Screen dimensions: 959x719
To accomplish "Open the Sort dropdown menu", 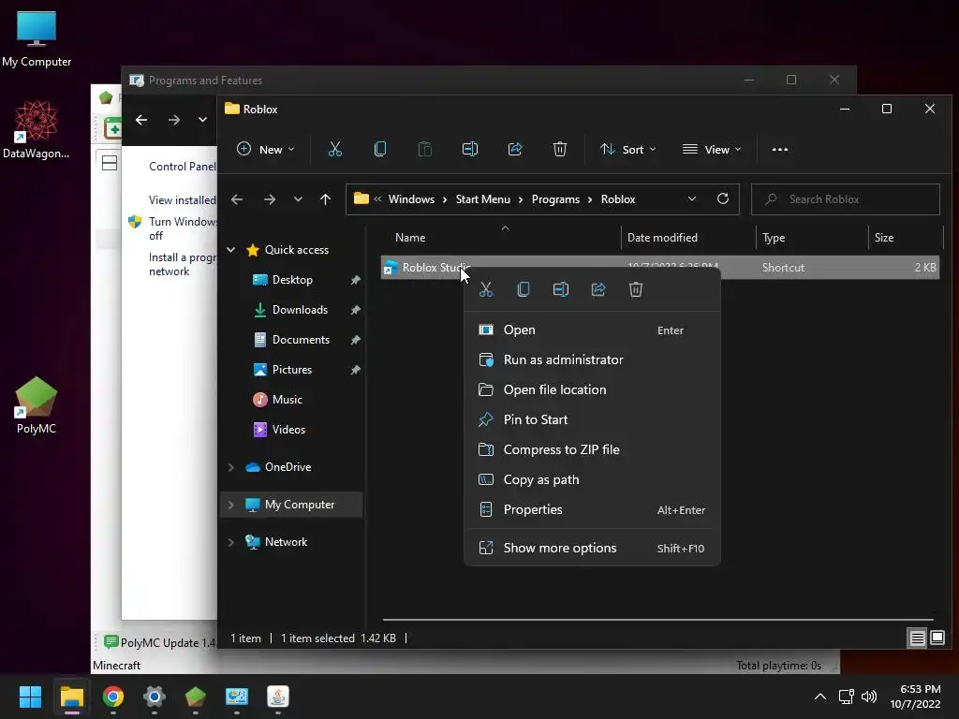I will pos(628,149).
